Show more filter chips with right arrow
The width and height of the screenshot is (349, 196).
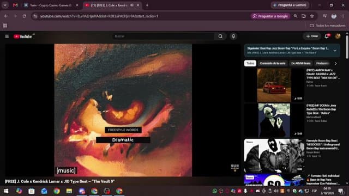336,63
